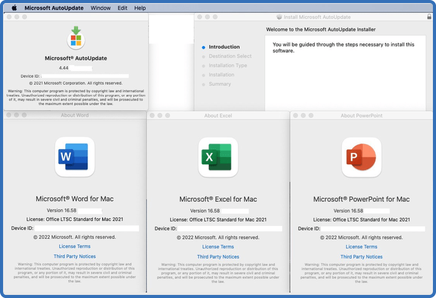Open the Window menu
Screen dimensions: 436x298
click(x=100, y=8)
